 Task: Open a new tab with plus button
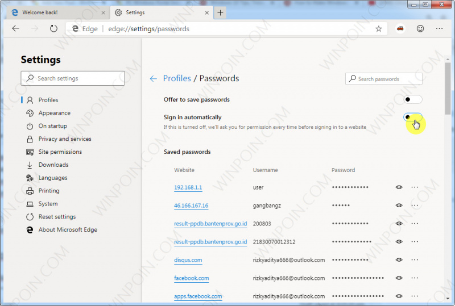[x=220, y=12]
